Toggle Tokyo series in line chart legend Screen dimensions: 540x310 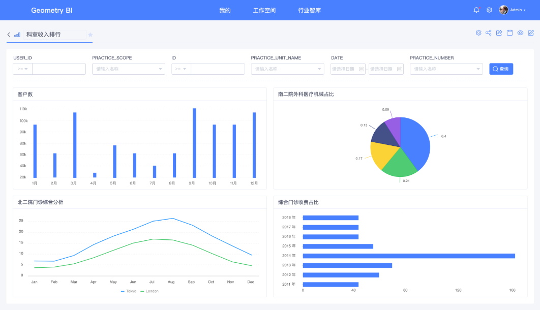129,291
